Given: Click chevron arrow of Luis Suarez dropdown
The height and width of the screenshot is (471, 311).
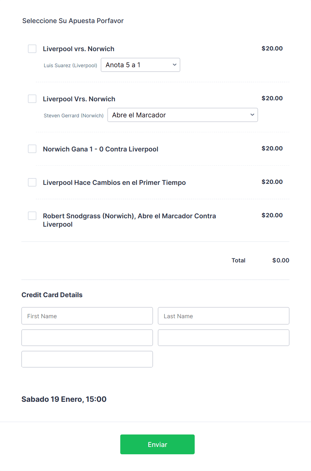Looking at the screenshot, I should click(x=175, y=65).
